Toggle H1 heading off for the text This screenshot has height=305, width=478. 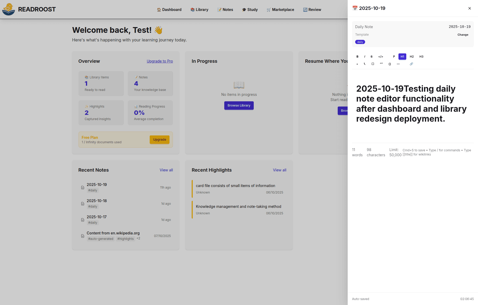[x=402, y=57]
